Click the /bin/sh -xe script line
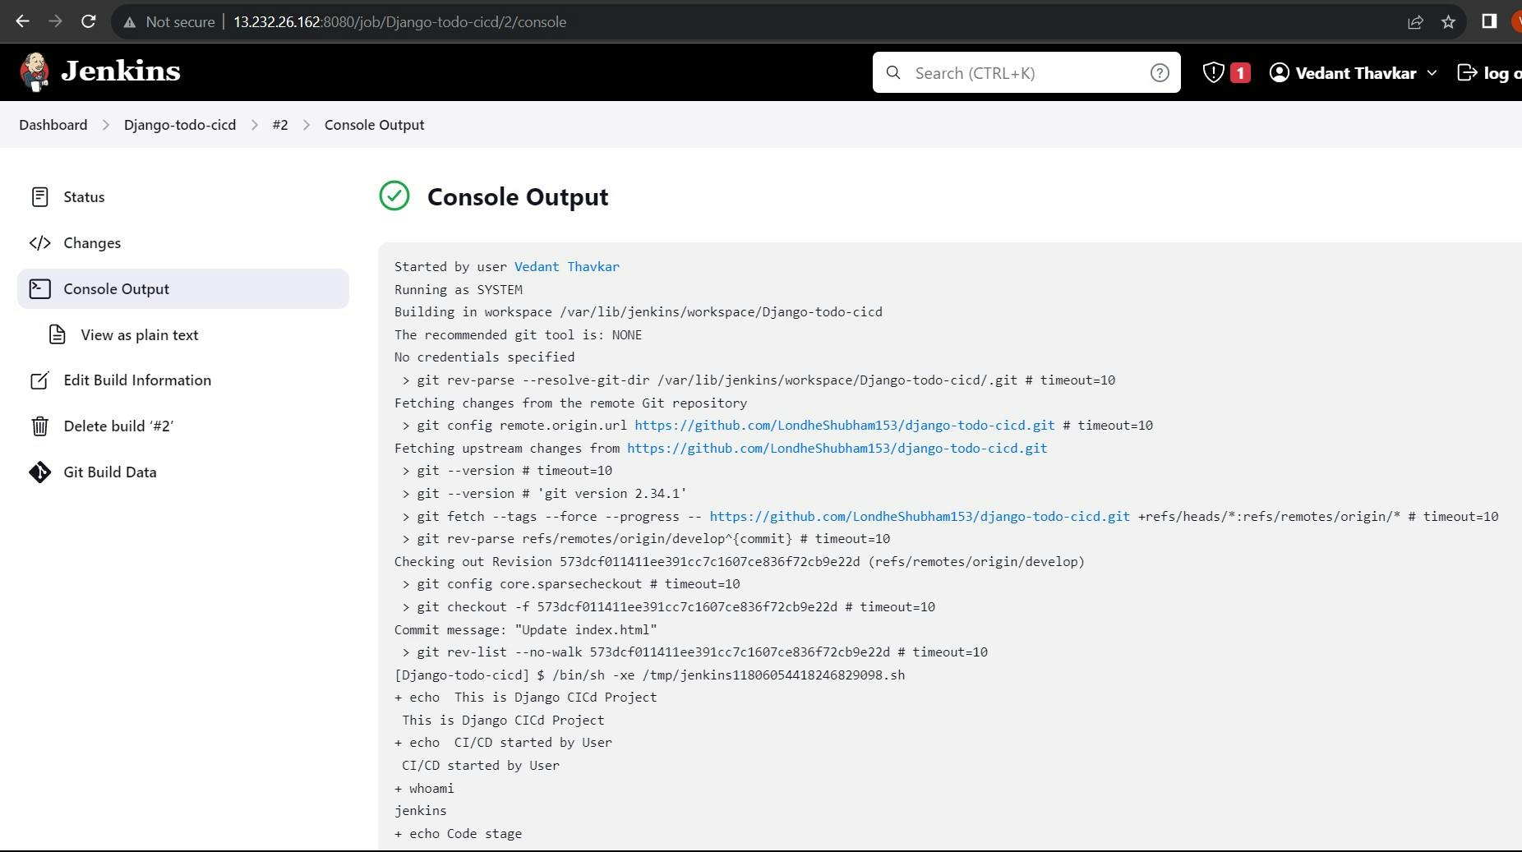 650,675
